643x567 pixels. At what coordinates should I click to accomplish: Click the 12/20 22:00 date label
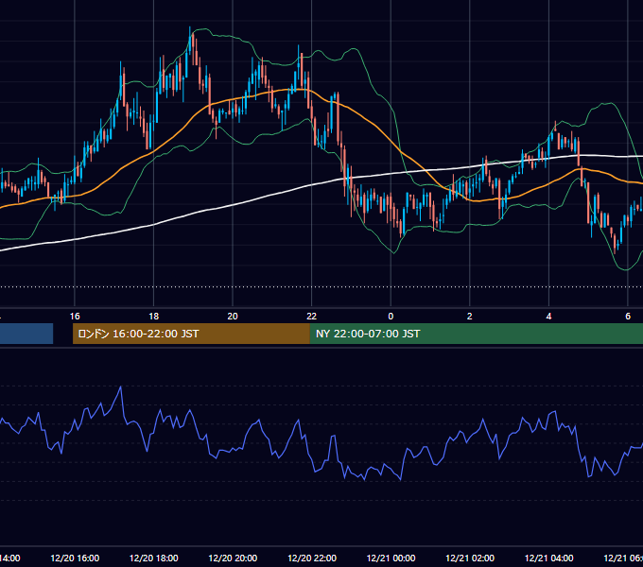[312, 558]
